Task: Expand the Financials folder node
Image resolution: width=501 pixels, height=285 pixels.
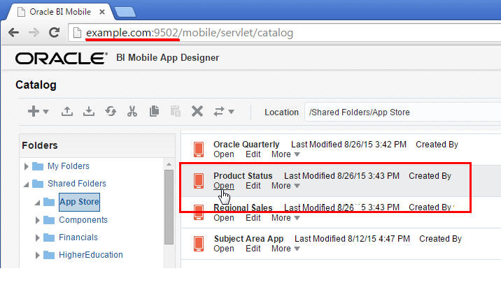Action: (37, 237)
